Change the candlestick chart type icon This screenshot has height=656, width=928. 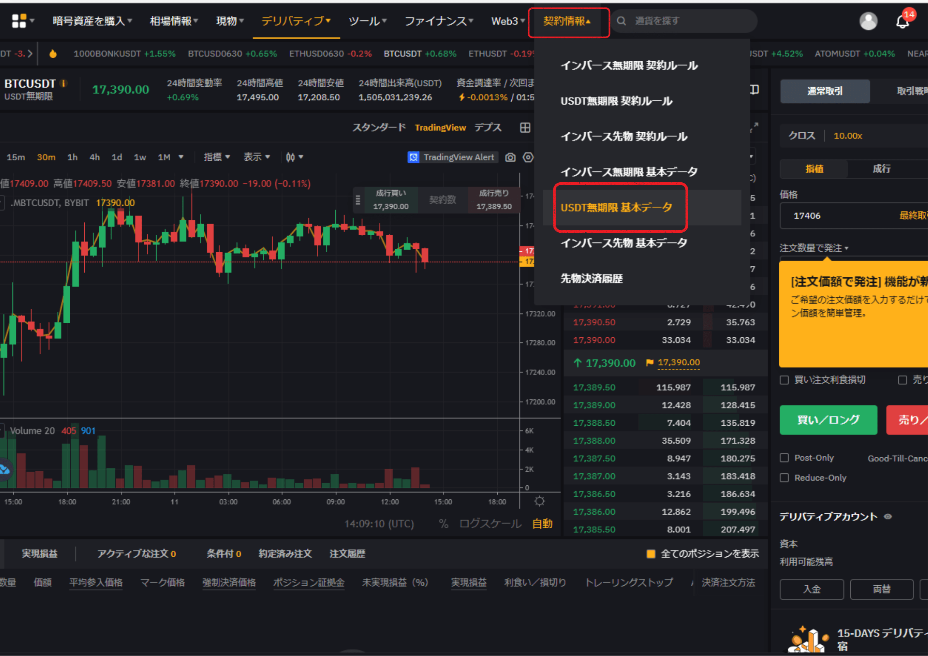(291, 157)
